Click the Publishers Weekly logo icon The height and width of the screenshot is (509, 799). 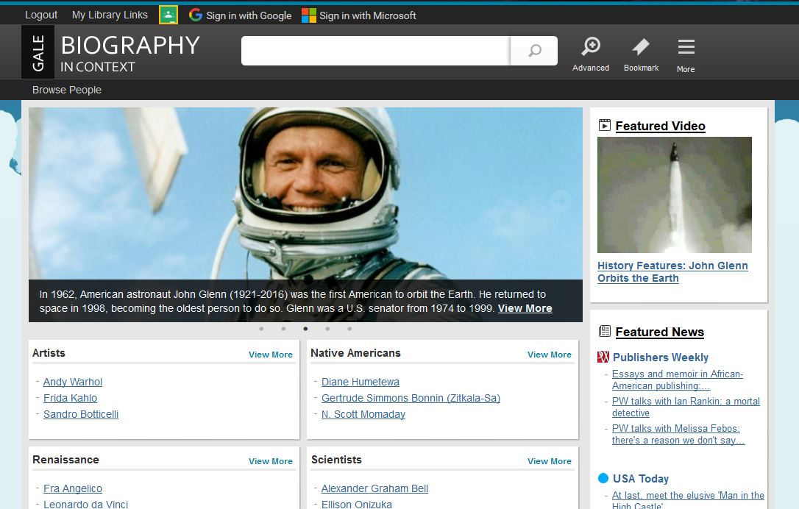pyautogui.click(x=603, y=357)
